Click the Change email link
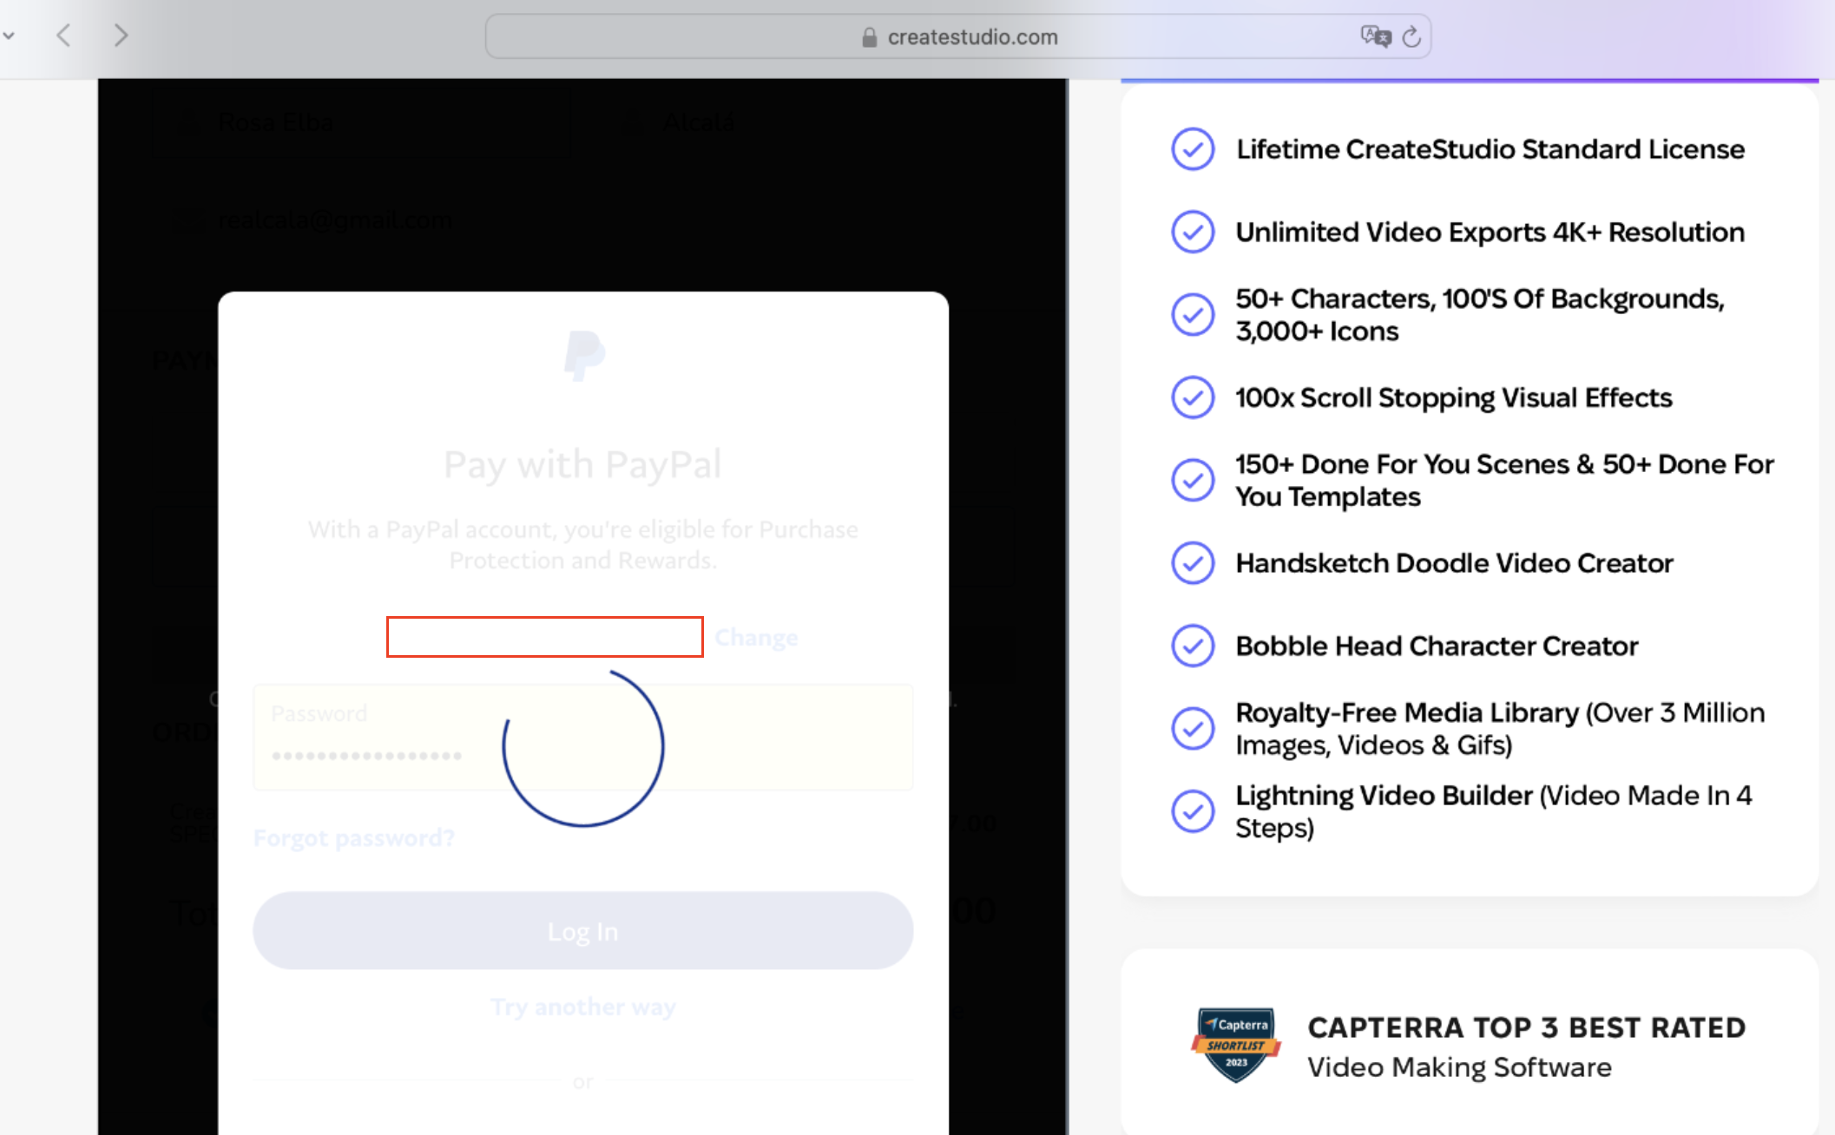The width and height of the screenshot is (1835, 1135). 756,638
